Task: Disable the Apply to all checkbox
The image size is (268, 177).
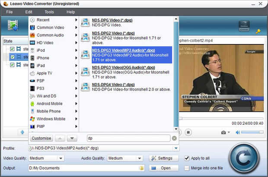Action: pos(187,158)
